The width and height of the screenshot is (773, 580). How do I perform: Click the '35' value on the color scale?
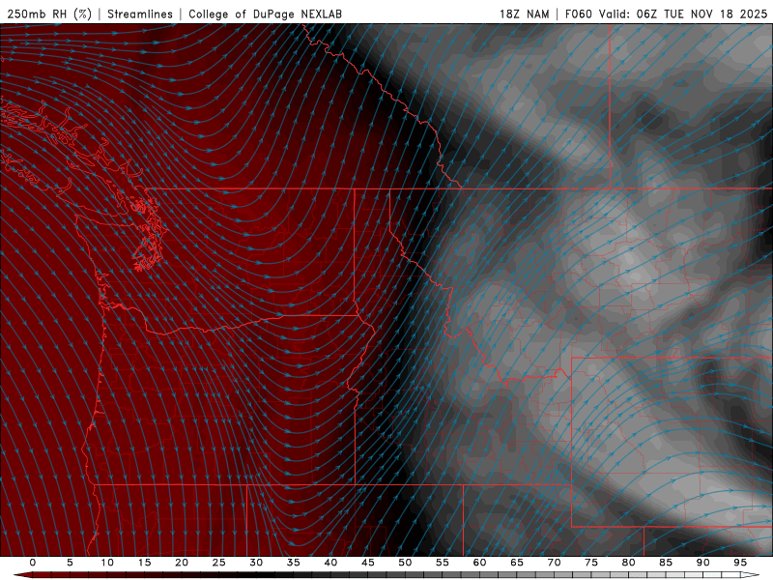294,563
